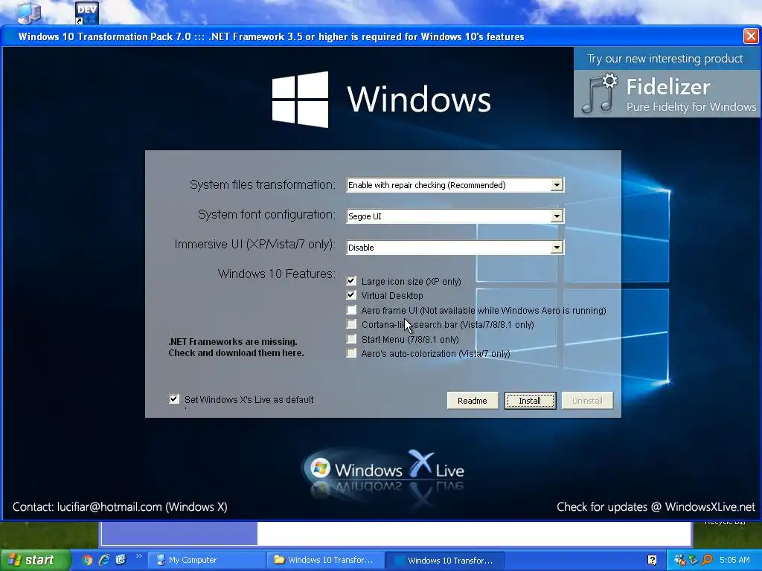Screen dimensions: 762x571
Task: Enable Aero frame UI checkbox
Action: click(x=351, y=310)
